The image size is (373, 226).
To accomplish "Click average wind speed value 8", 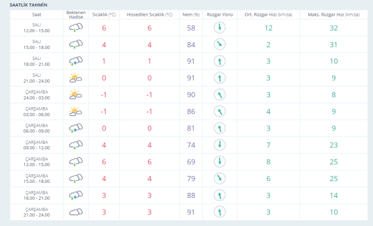I will point(268,162).
